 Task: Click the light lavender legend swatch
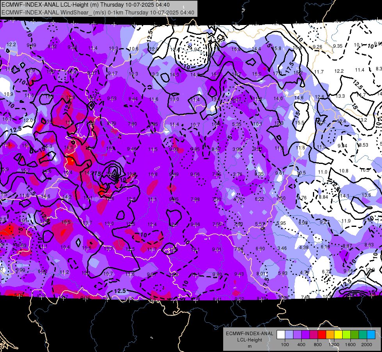289,335
